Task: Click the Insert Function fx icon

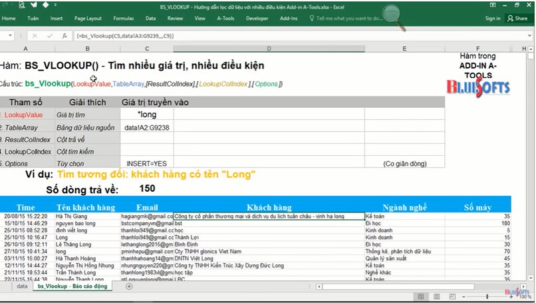Action: pos(65,35)
